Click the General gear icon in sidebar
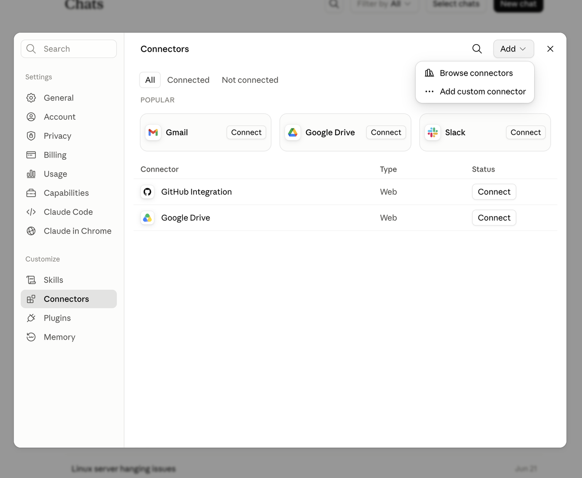 click(x=31, y=98)
